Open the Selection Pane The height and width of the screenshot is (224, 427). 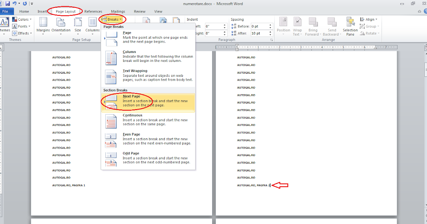[350, 26]
